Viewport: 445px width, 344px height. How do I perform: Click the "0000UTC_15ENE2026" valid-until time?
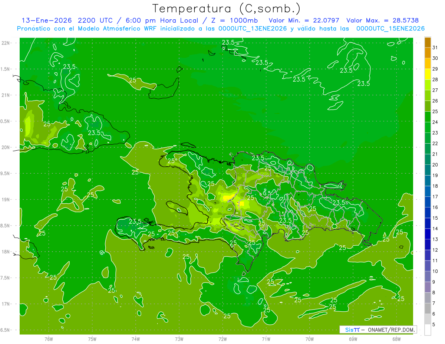tap(390, 29)
